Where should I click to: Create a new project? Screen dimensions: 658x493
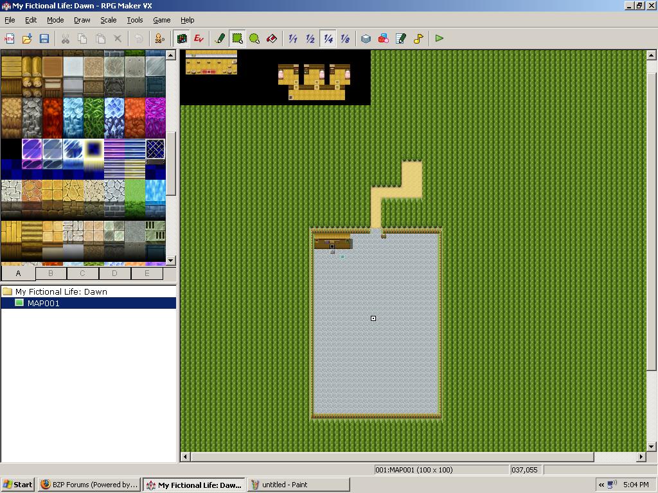point(9,38)
